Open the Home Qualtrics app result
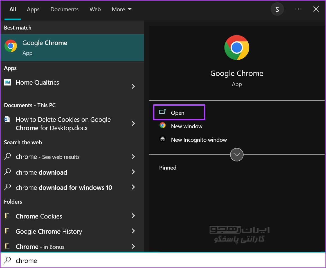Image resolution: width=326 pixels, height=268 pixels. (72, 86)
